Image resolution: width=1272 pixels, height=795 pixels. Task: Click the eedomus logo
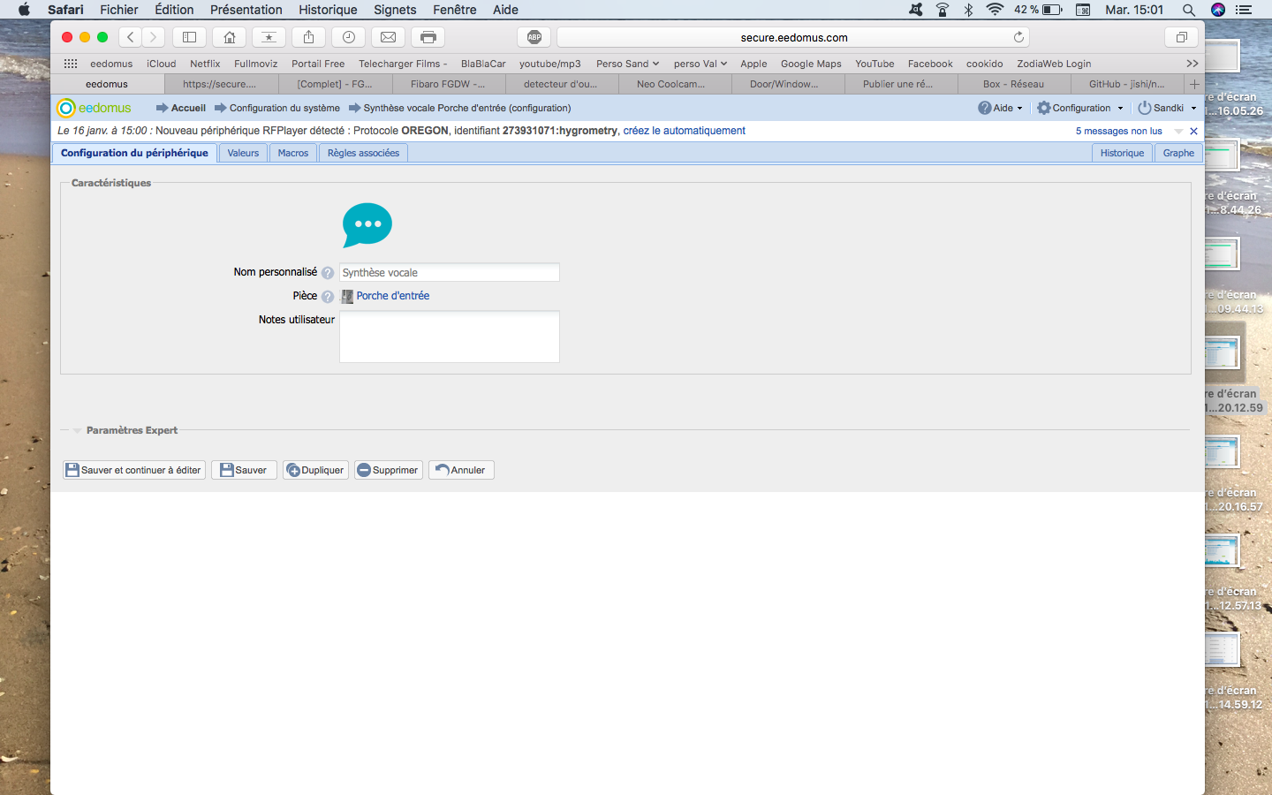[x=94, y=108]
